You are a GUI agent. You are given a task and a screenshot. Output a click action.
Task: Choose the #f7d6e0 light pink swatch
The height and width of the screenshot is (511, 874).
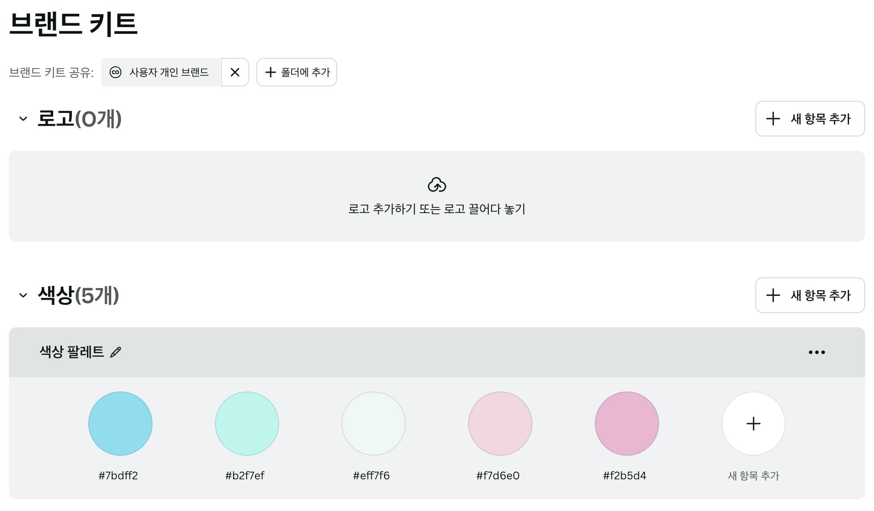pyautogui.click(x=500, y=424)
